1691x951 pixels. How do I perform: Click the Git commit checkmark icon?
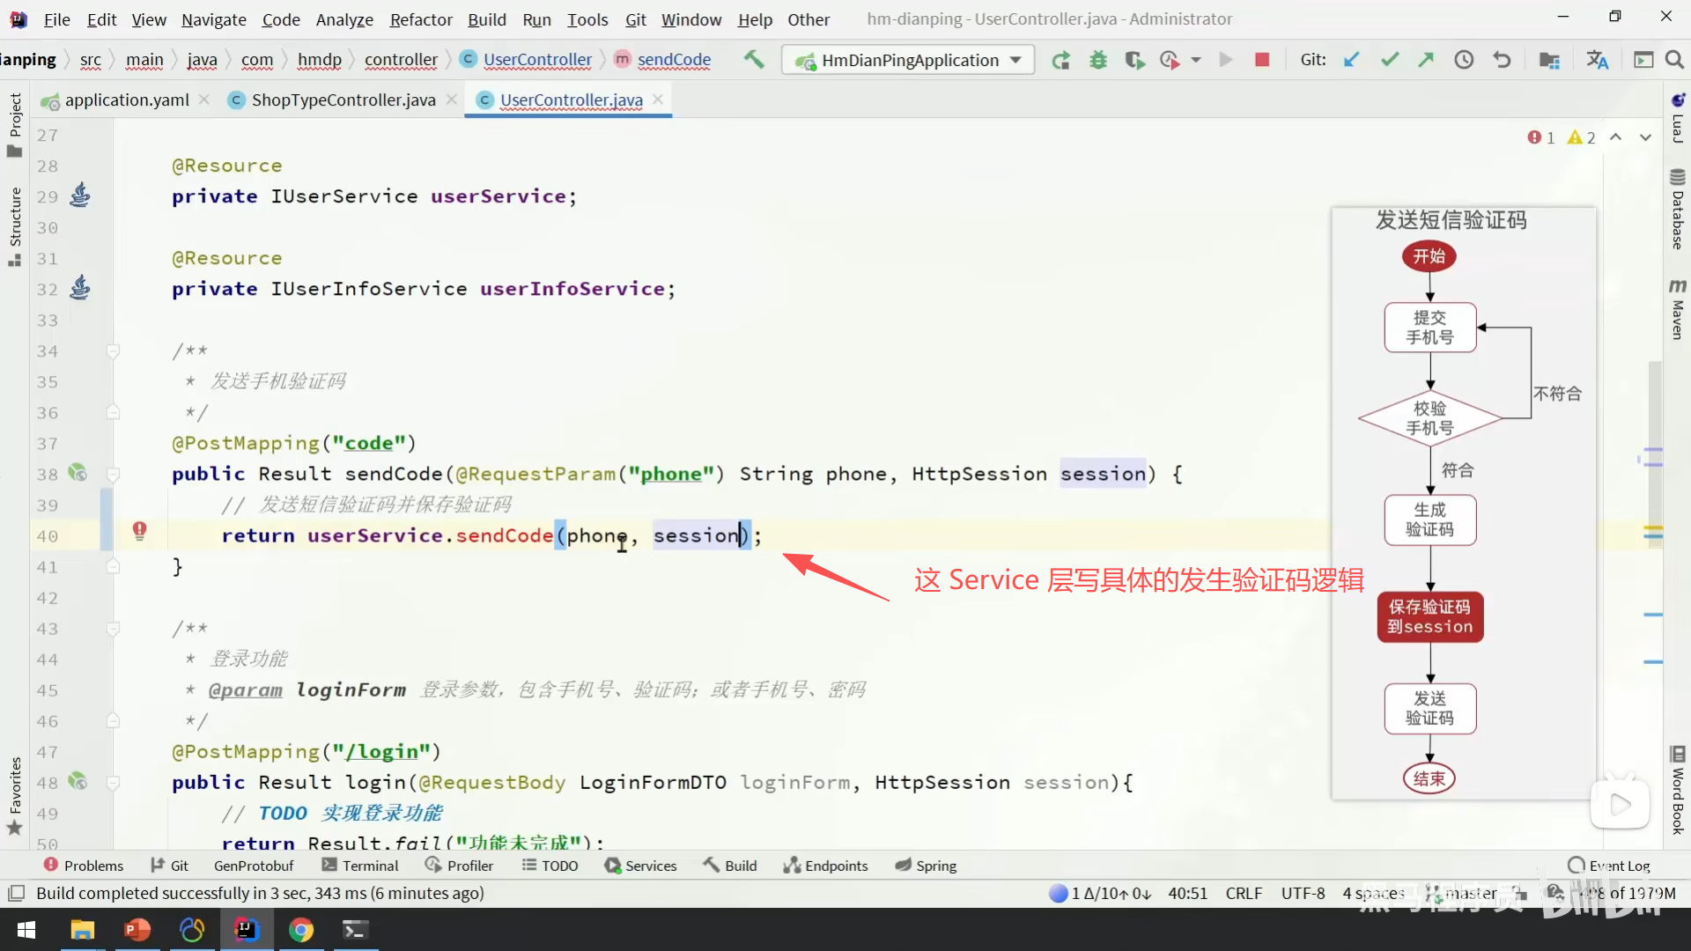[x=1390, y=60]
